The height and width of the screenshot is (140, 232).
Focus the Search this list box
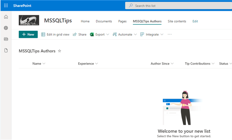pyautogui.click(x=178, y=6)
